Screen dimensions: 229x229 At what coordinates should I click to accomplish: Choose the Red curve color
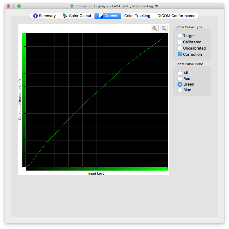click(180, 78)
